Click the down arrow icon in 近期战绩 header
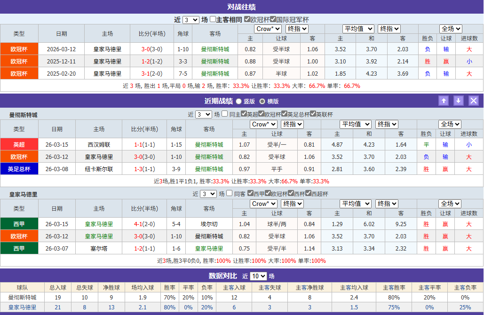 [x=458, y=101]
